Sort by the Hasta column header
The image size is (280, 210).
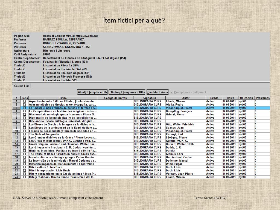tap(230, 98)
